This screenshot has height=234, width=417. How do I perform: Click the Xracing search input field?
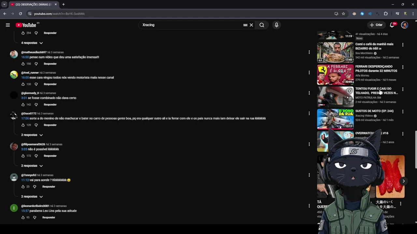[192, 25]
